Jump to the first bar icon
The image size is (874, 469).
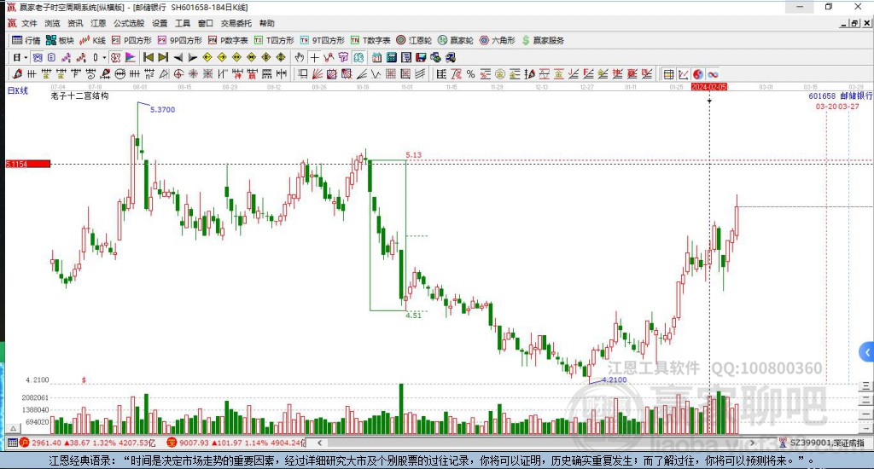(149, 57)
